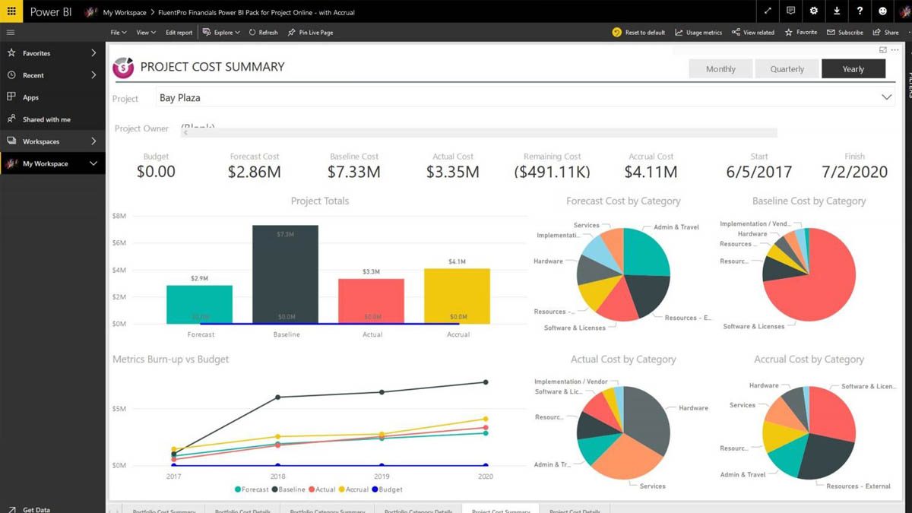Switch to Quarterly cost view
Viewport: 912px width, 513px height.
787,68
